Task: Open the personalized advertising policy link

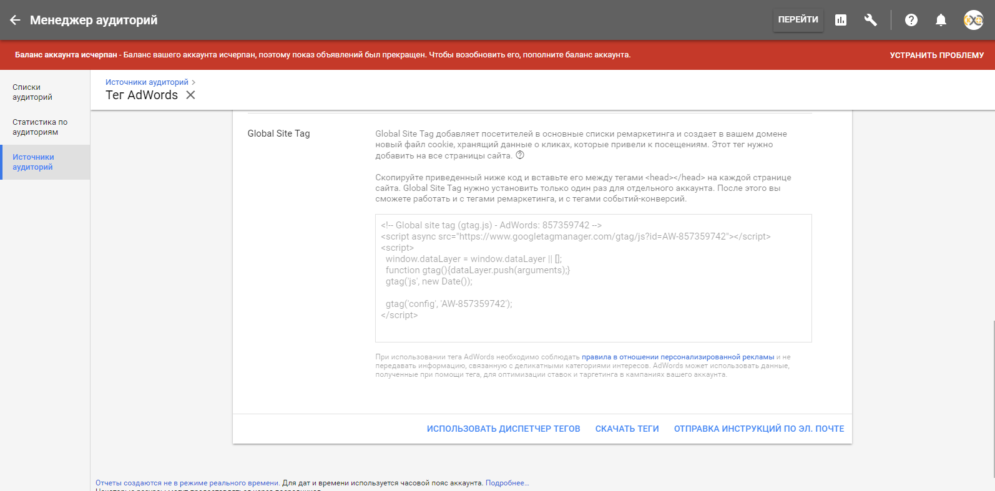Action: coord(678,357)
